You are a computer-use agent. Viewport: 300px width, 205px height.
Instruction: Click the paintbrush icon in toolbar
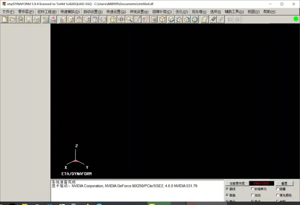(x=213, y=20)
